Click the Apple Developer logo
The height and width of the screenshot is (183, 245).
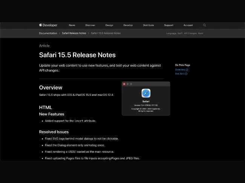click(x=48, y=25)
